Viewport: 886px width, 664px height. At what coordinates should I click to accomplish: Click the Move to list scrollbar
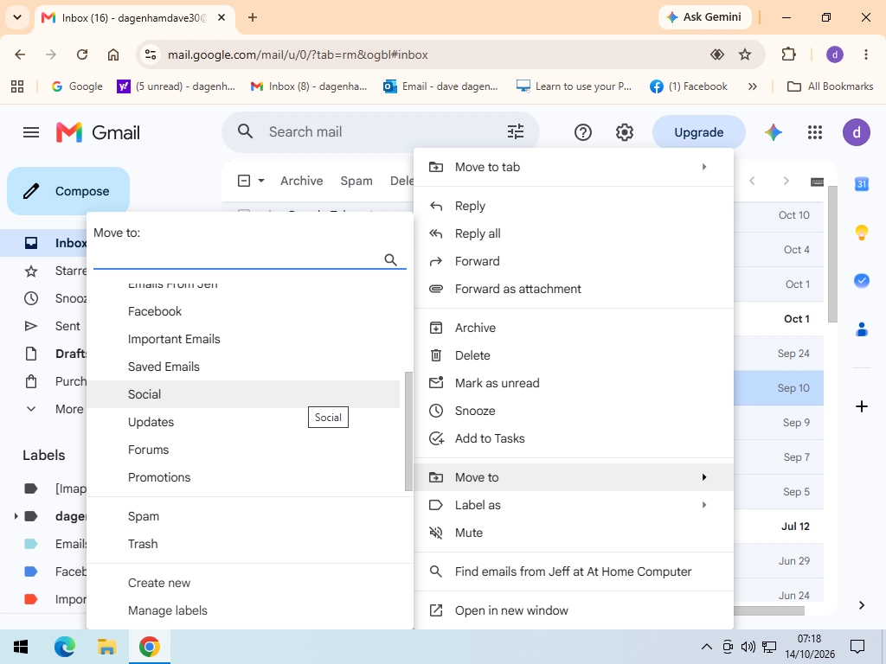pyautogui.click(x=408, y=431)
